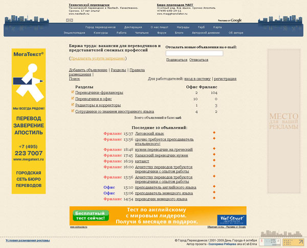Click the МегаТекст yellow banner
The height and width of the screenshot is (248, 307).
point(29,121)
